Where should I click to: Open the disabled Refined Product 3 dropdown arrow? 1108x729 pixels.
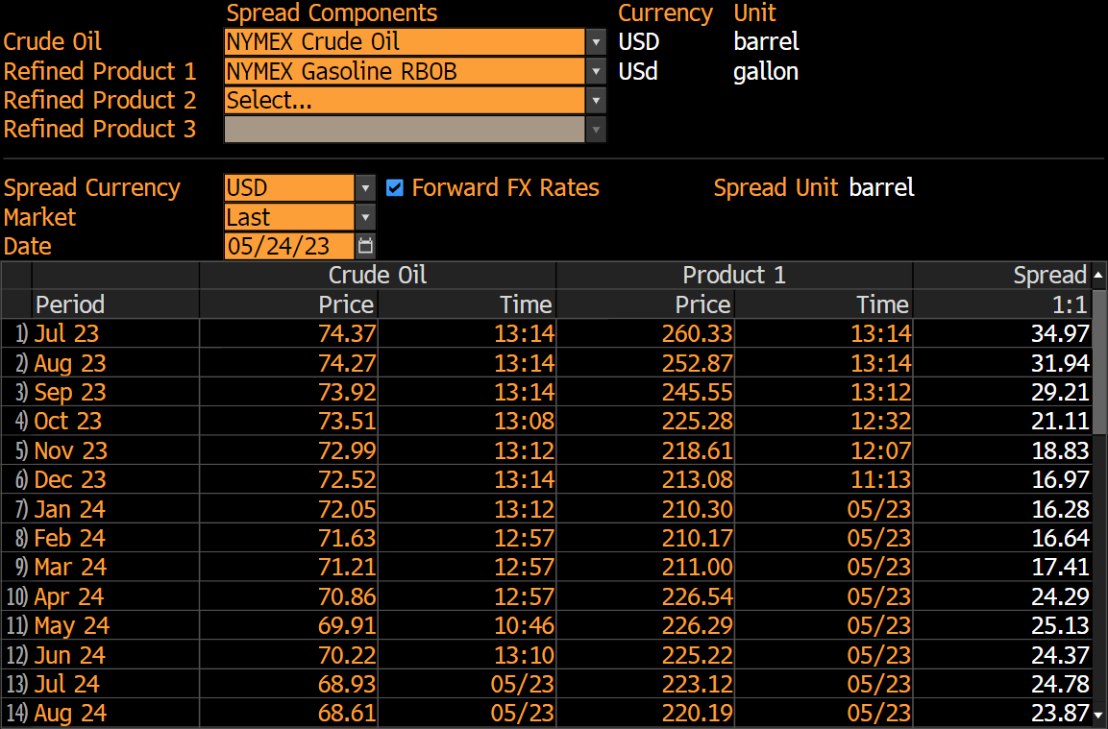pos(596,130)
